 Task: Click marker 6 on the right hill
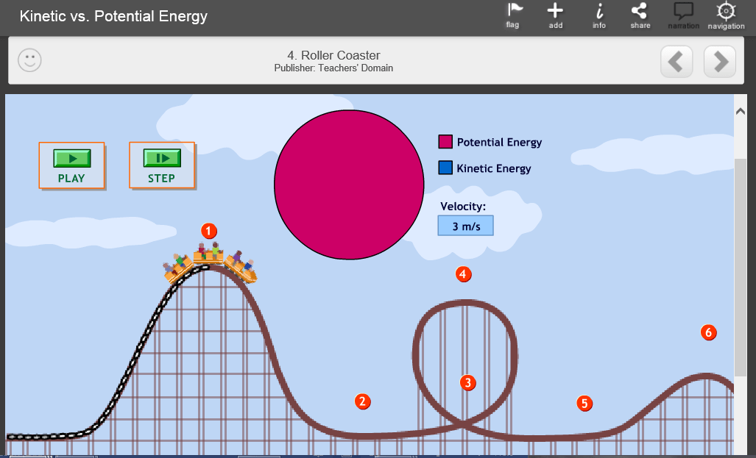tap(708, 332)
